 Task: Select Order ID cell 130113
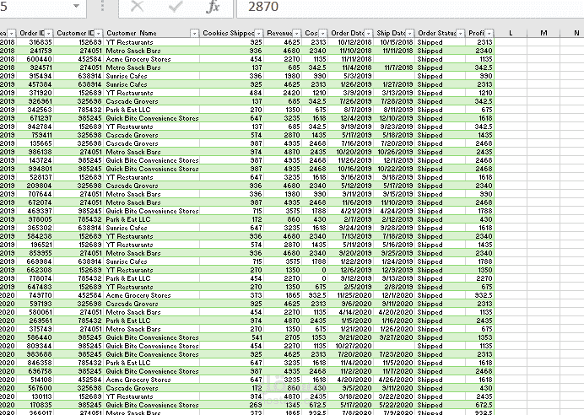[35, 396]
